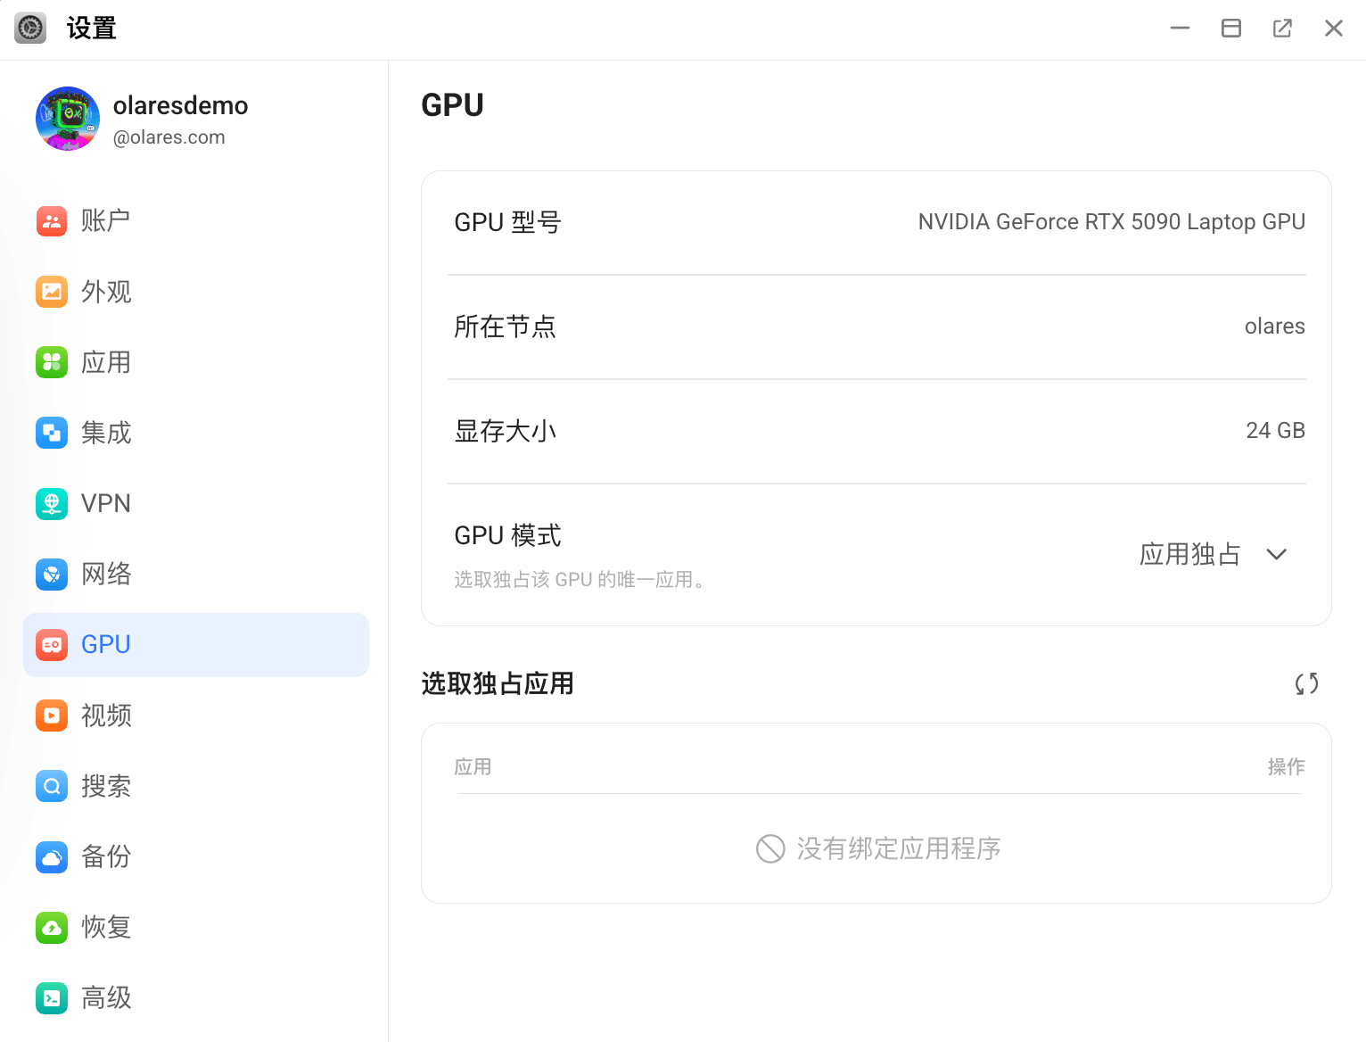Image resolution: width=1366 pixels, height=1042 pixels.
Task: Open settings in an external window
Action: tap(1282, 28)
